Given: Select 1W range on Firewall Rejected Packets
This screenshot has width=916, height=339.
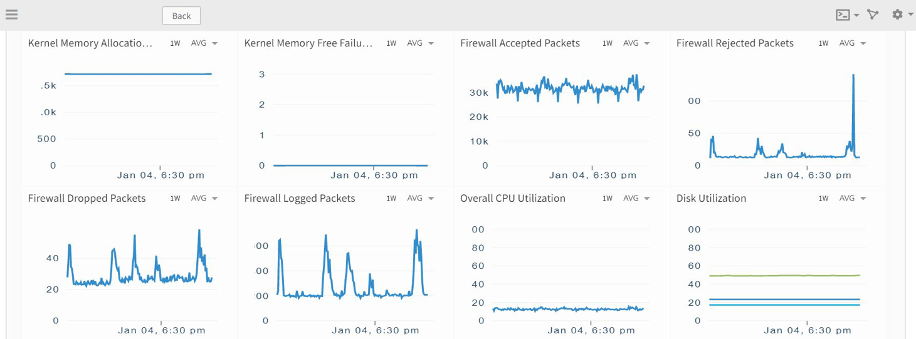Looking at the screenshot, I should (x=824, y=43).
